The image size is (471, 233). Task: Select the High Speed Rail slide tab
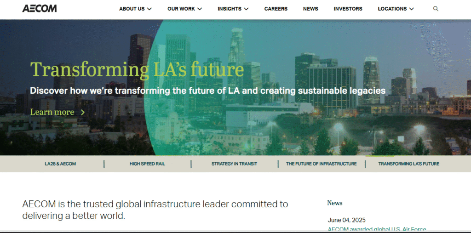tap(147, 164)
